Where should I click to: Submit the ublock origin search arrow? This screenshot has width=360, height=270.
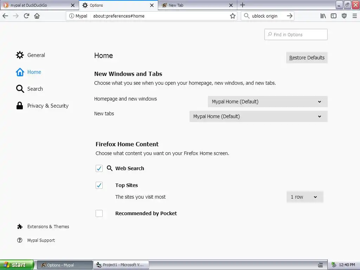290,16
